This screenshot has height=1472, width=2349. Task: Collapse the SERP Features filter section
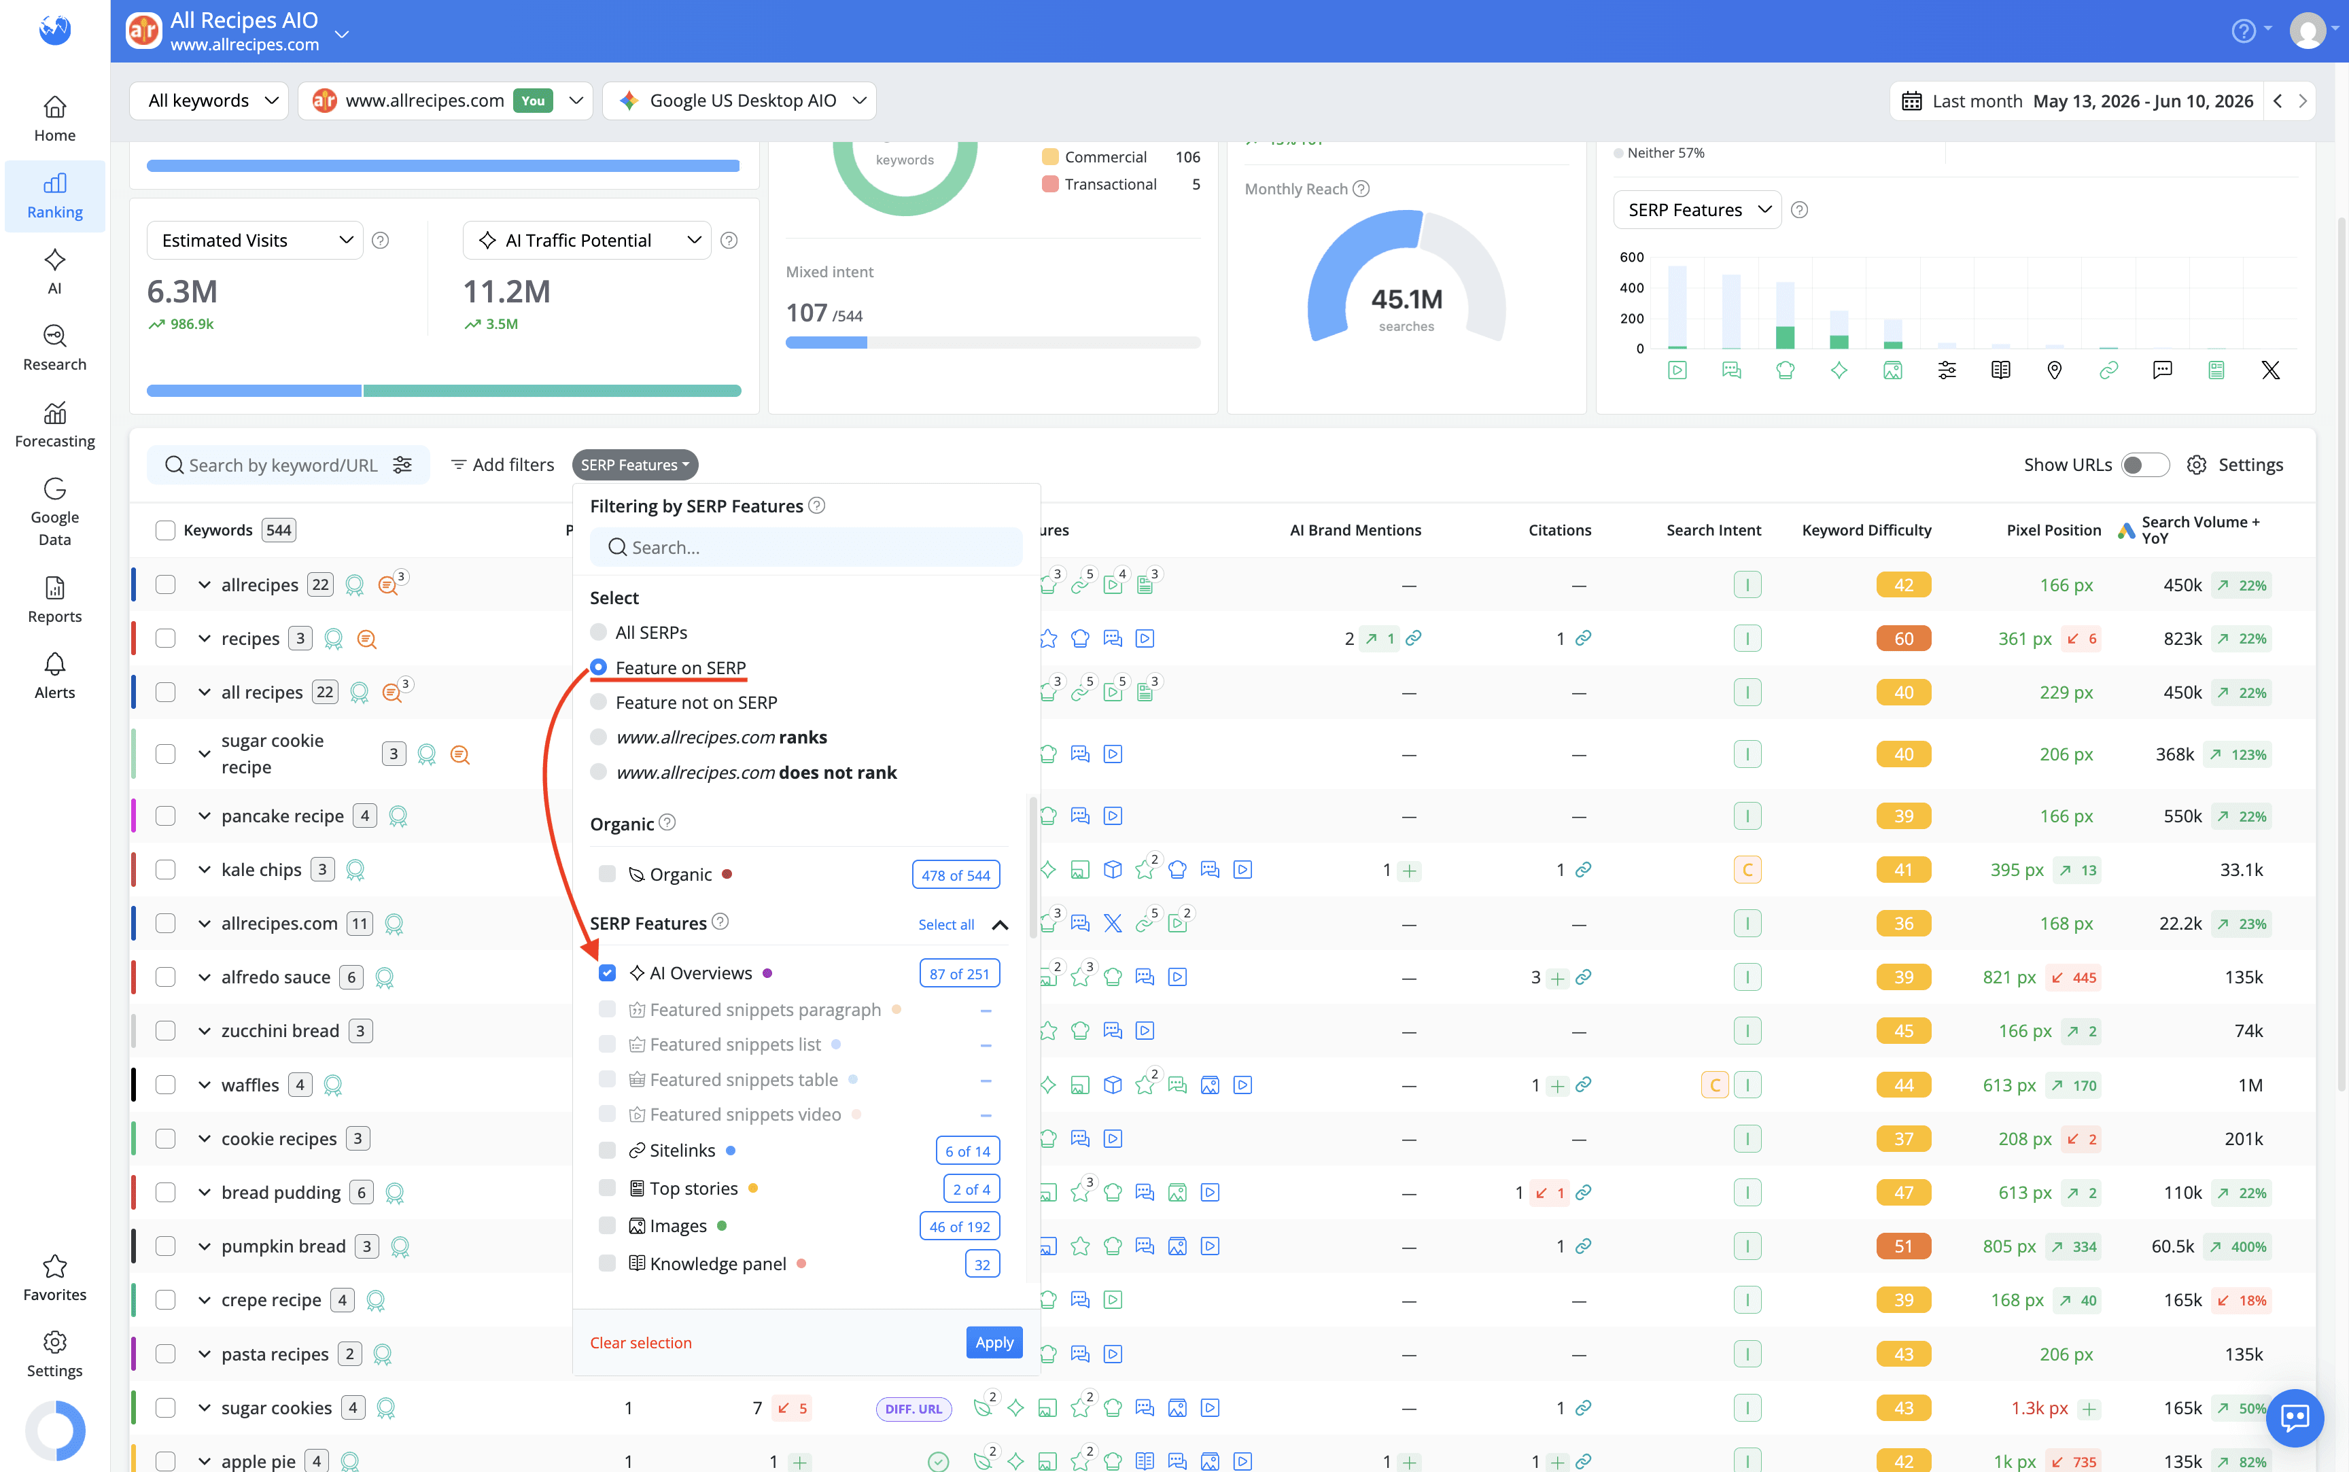coord(1000,924)
